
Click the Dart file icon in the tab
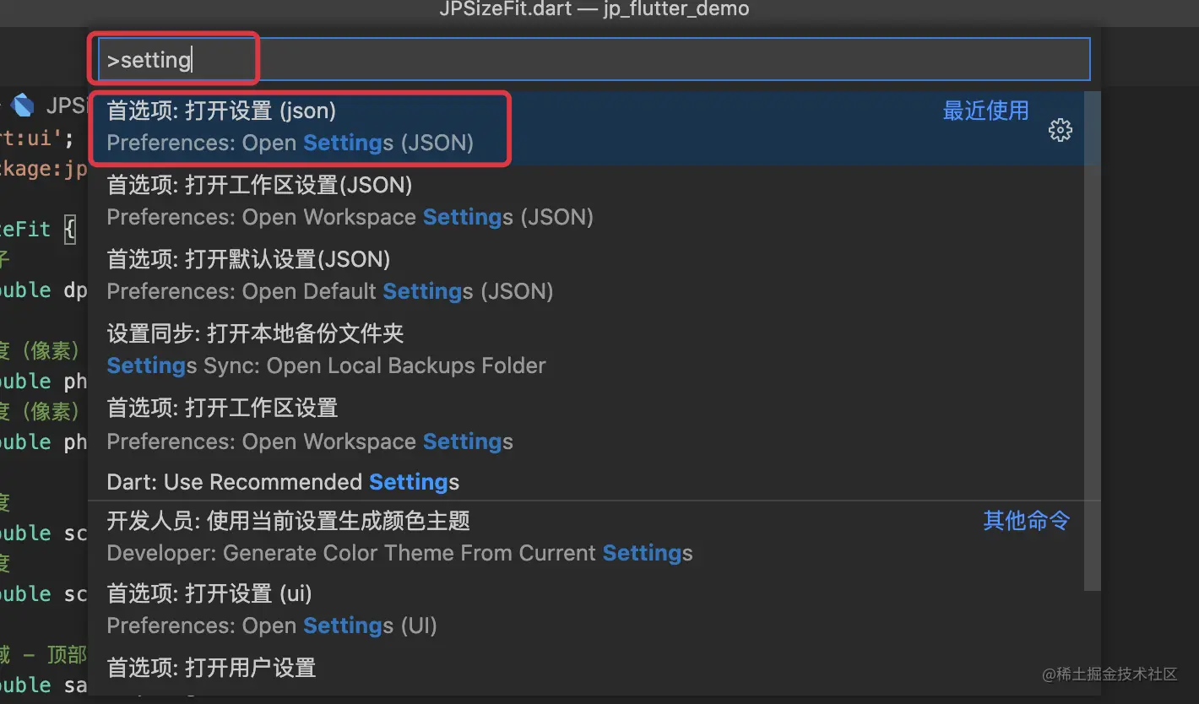click(24, 106)
